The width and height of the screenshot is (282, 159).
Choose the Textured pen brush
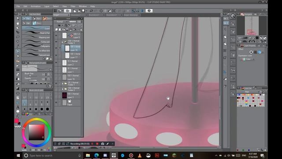(36, 55)
